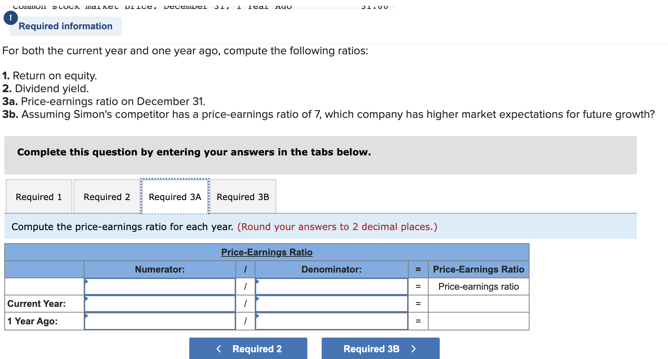Click the Price-Earnings Ratio column header
This screenshot has width=668, height=359.
pyautogui.click(x=479, y=269)
